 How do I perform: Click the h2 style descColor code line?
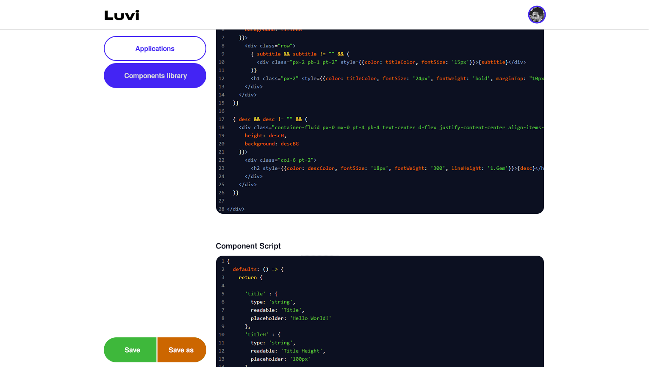click(x=397, y=168)
